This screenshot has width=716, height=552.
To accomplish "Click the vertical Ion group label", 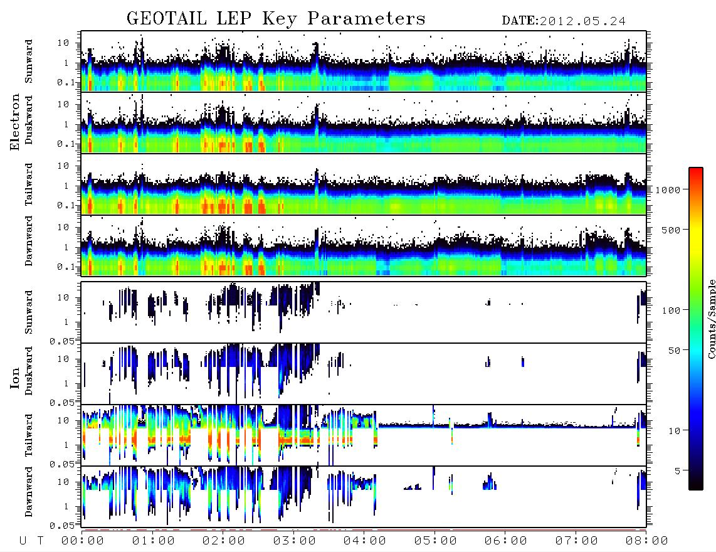I will (14, 378).
